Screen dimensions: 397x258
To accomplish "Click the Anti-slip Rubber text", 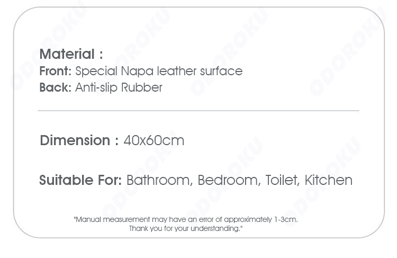I will (x=119, y=88).
